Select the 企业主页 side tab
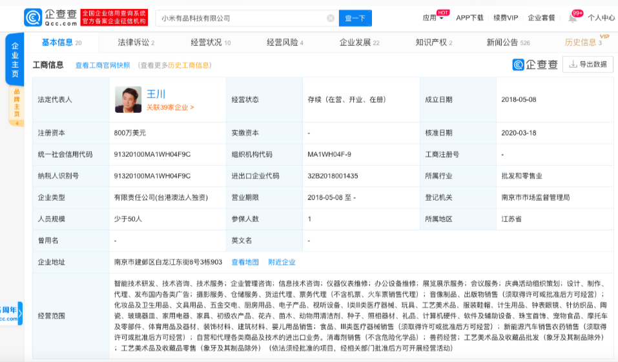This screenshot has height=362, width=618. pos(15,59)
